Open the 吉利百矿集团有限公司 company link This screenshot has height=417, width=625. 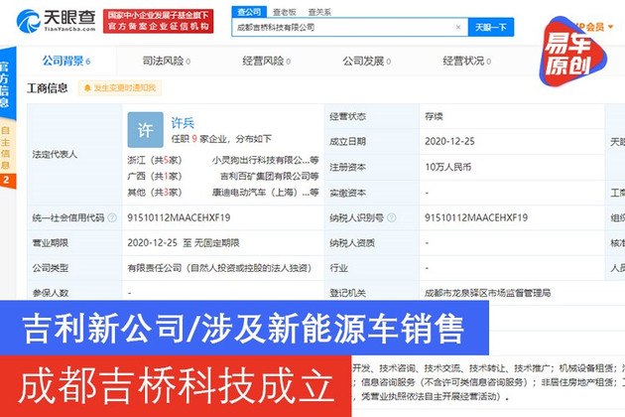click(270, 176)
